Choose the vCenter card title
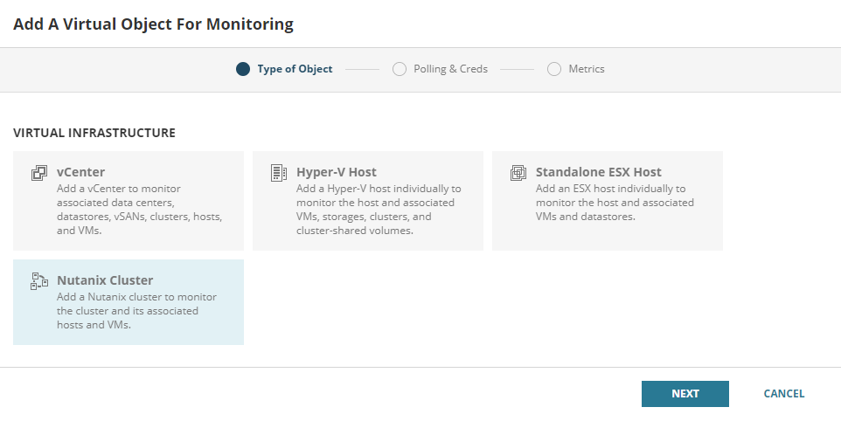 [x=80, y=172]
